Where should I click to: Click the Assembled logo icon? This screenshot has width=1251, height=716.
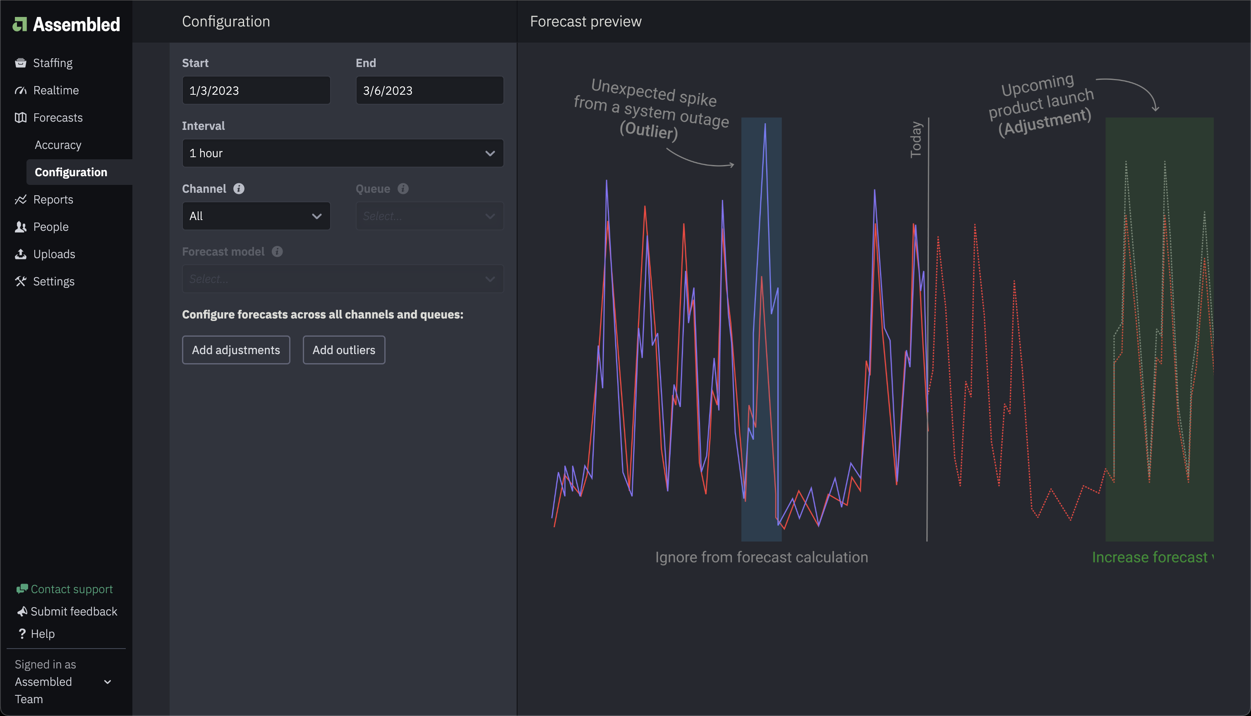(20, 24)
